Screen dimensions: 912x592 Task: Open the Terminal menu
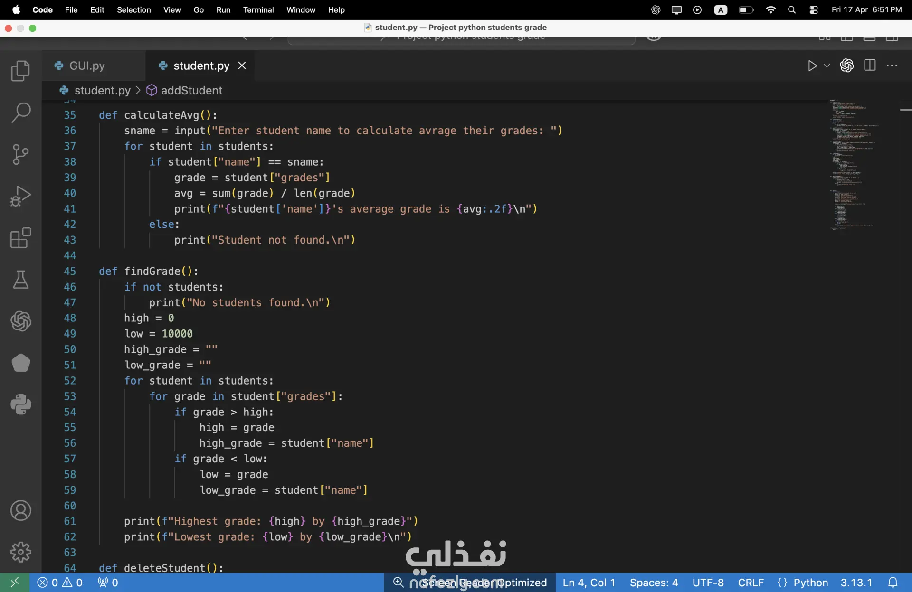[258, 9]
